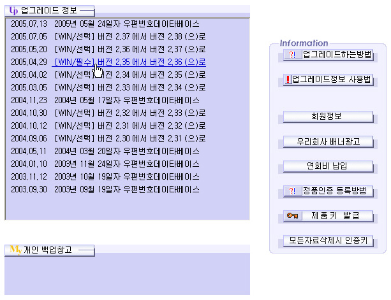391x300 pixels.
Task: Click the date 2003.09.30
Action: [29, 189]
